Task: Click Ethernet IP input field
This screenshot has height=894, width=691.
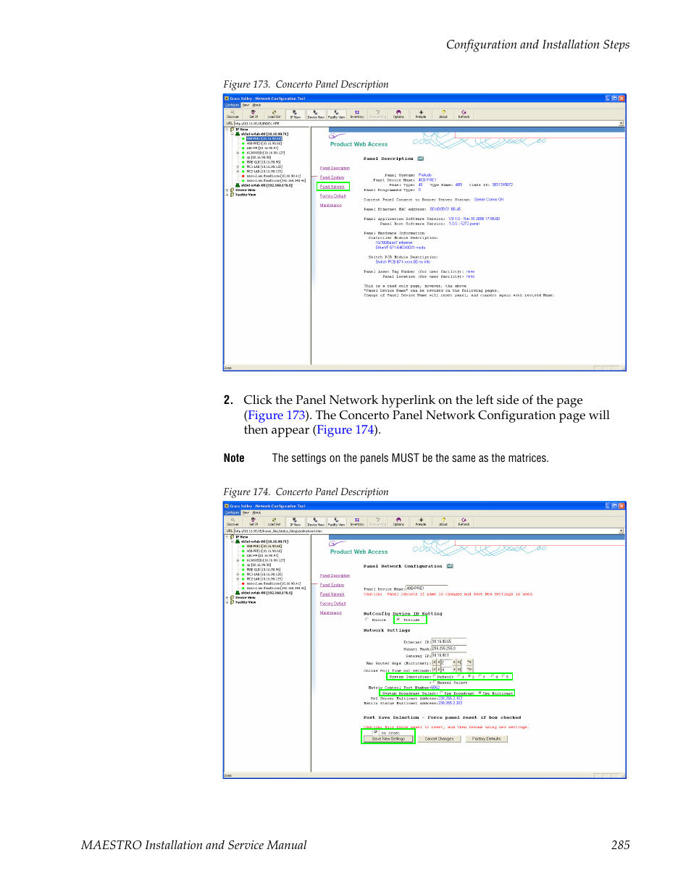Action: pyautogui.click(x=449, y=641)
